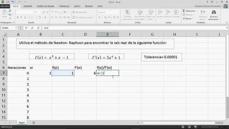Switch to DISEÑO DE PÁGINA tab

tap(45, 6)
